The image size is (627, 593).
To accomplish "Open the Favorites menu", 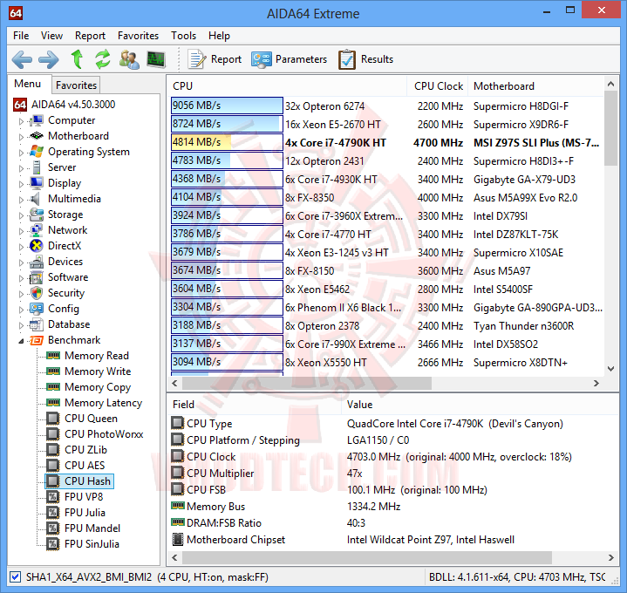I will [138, 36].
